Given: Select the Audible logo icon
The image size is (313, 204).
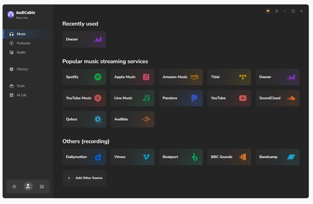Looking at the screenshot, I should point(146,119).
